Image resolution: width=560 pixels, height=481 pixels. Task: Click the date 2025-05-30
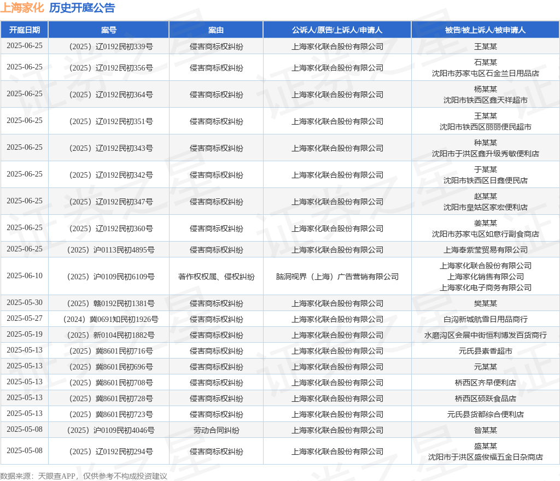pyautogui.click(x=24, y=303)
